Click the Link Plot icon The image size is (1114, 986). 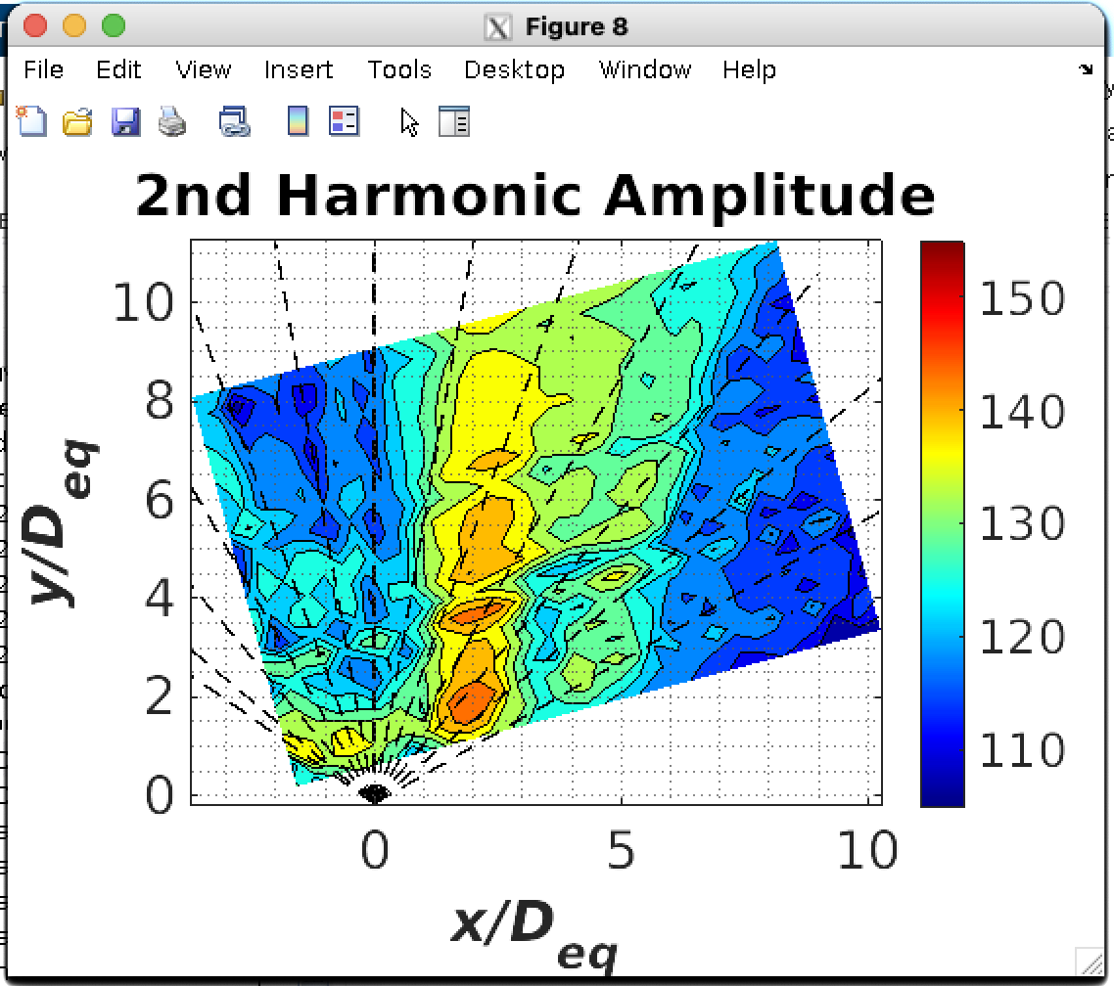[x=235, y=121]
